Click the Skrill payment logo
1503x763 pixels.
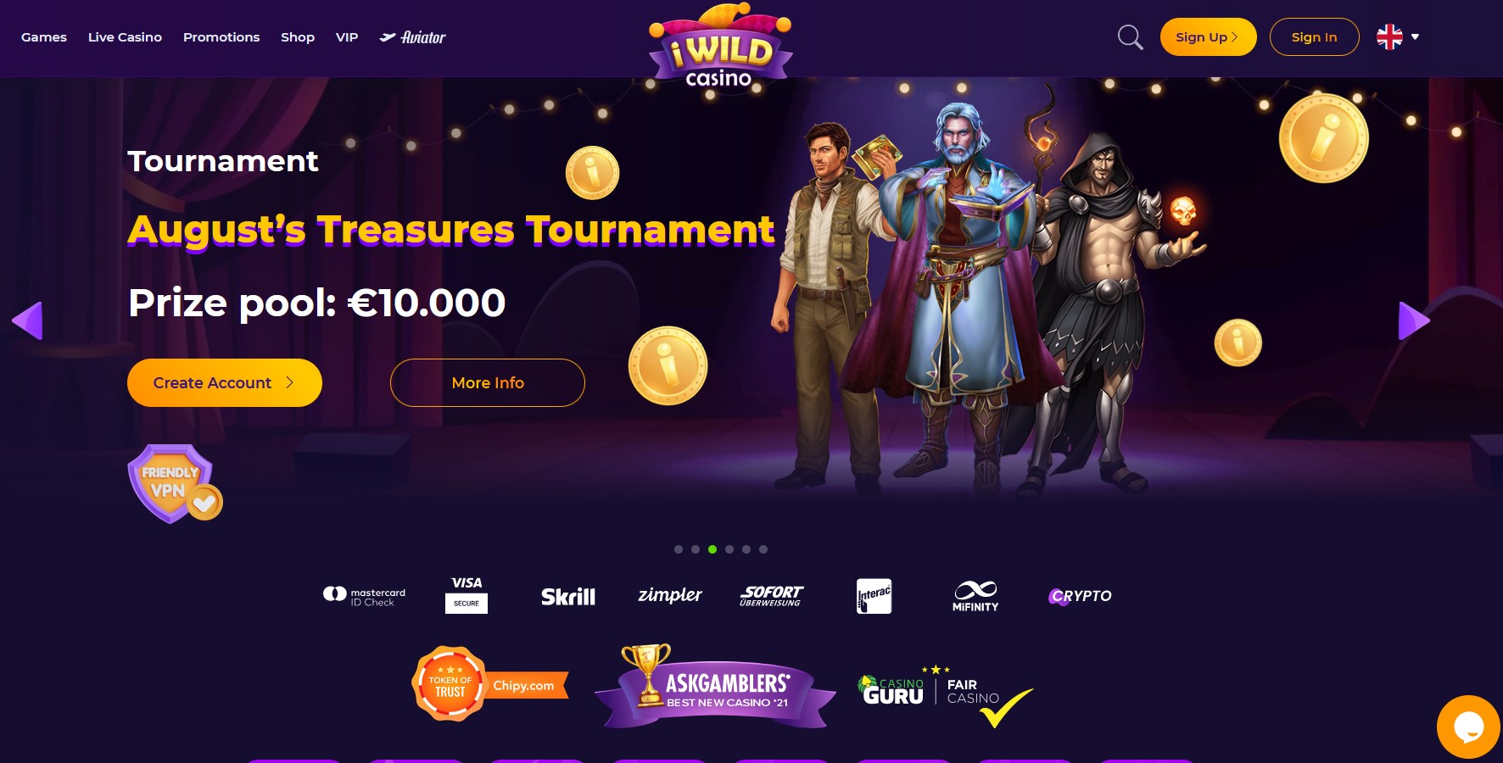tap(568, 597)
